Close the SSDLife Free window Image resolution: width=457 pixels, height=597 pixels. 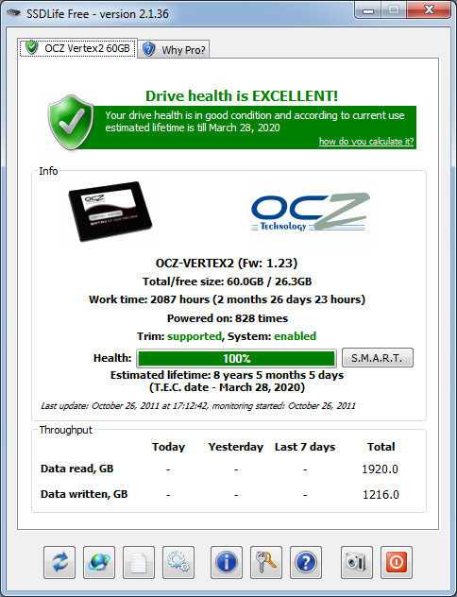coord(429,9)
